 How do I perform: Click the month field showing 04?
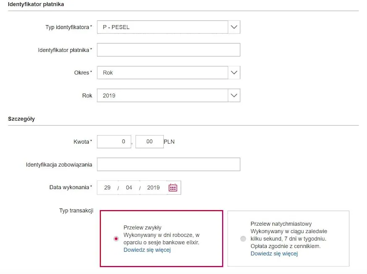tap(129, 188)
